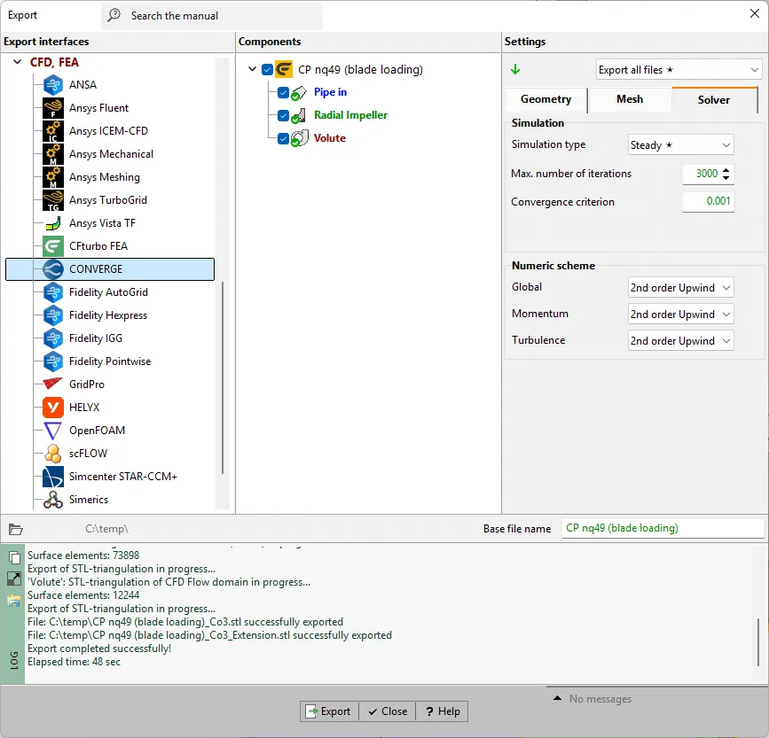Open the export folder browse icon
The image size is (769, 738).
pyautogui.click(x=16, y=529)
